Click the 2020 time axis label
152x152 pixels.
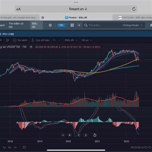pos(68,141)
